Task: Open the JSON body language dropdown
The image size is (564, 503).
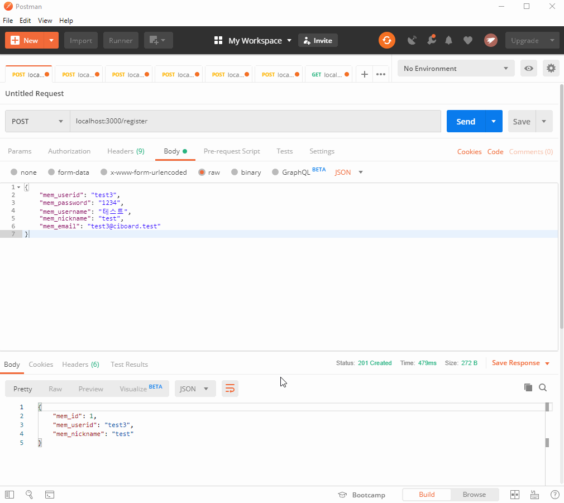Action: 348,172
